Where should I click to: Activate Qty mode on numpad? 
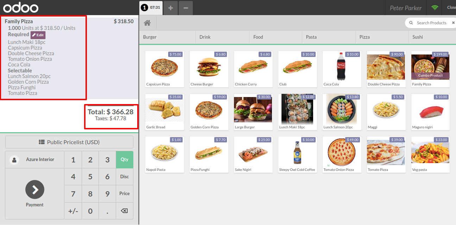(x=125, y=160)
